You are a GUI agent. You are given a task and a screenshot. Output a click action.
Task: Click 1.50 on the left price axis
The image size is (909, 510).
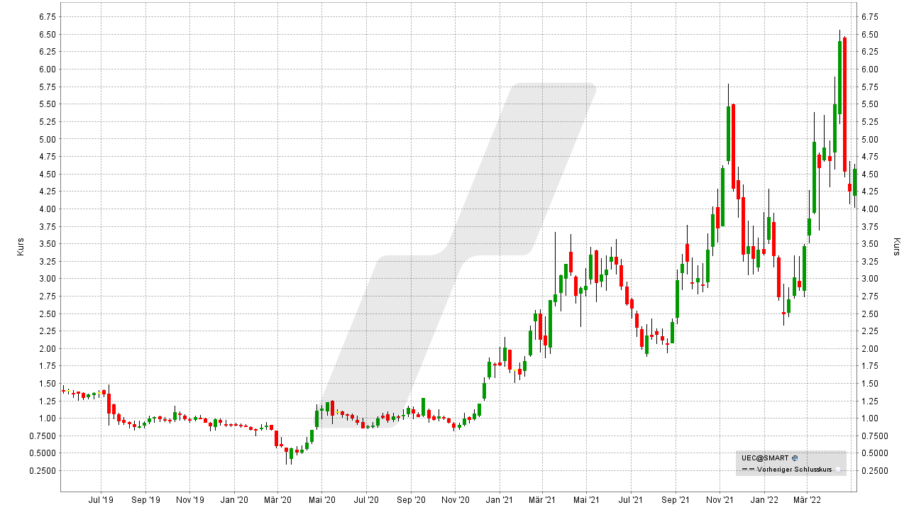tap(47, 384)
